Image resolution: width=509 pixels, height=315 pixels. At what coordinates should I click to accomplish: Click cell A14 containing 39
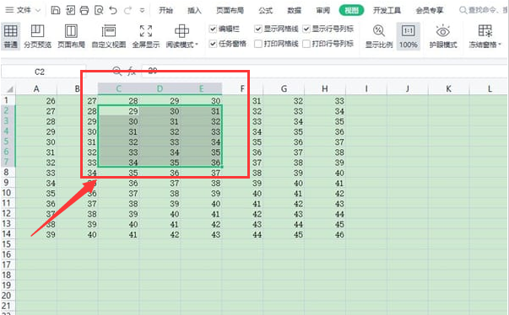point(36,234)
